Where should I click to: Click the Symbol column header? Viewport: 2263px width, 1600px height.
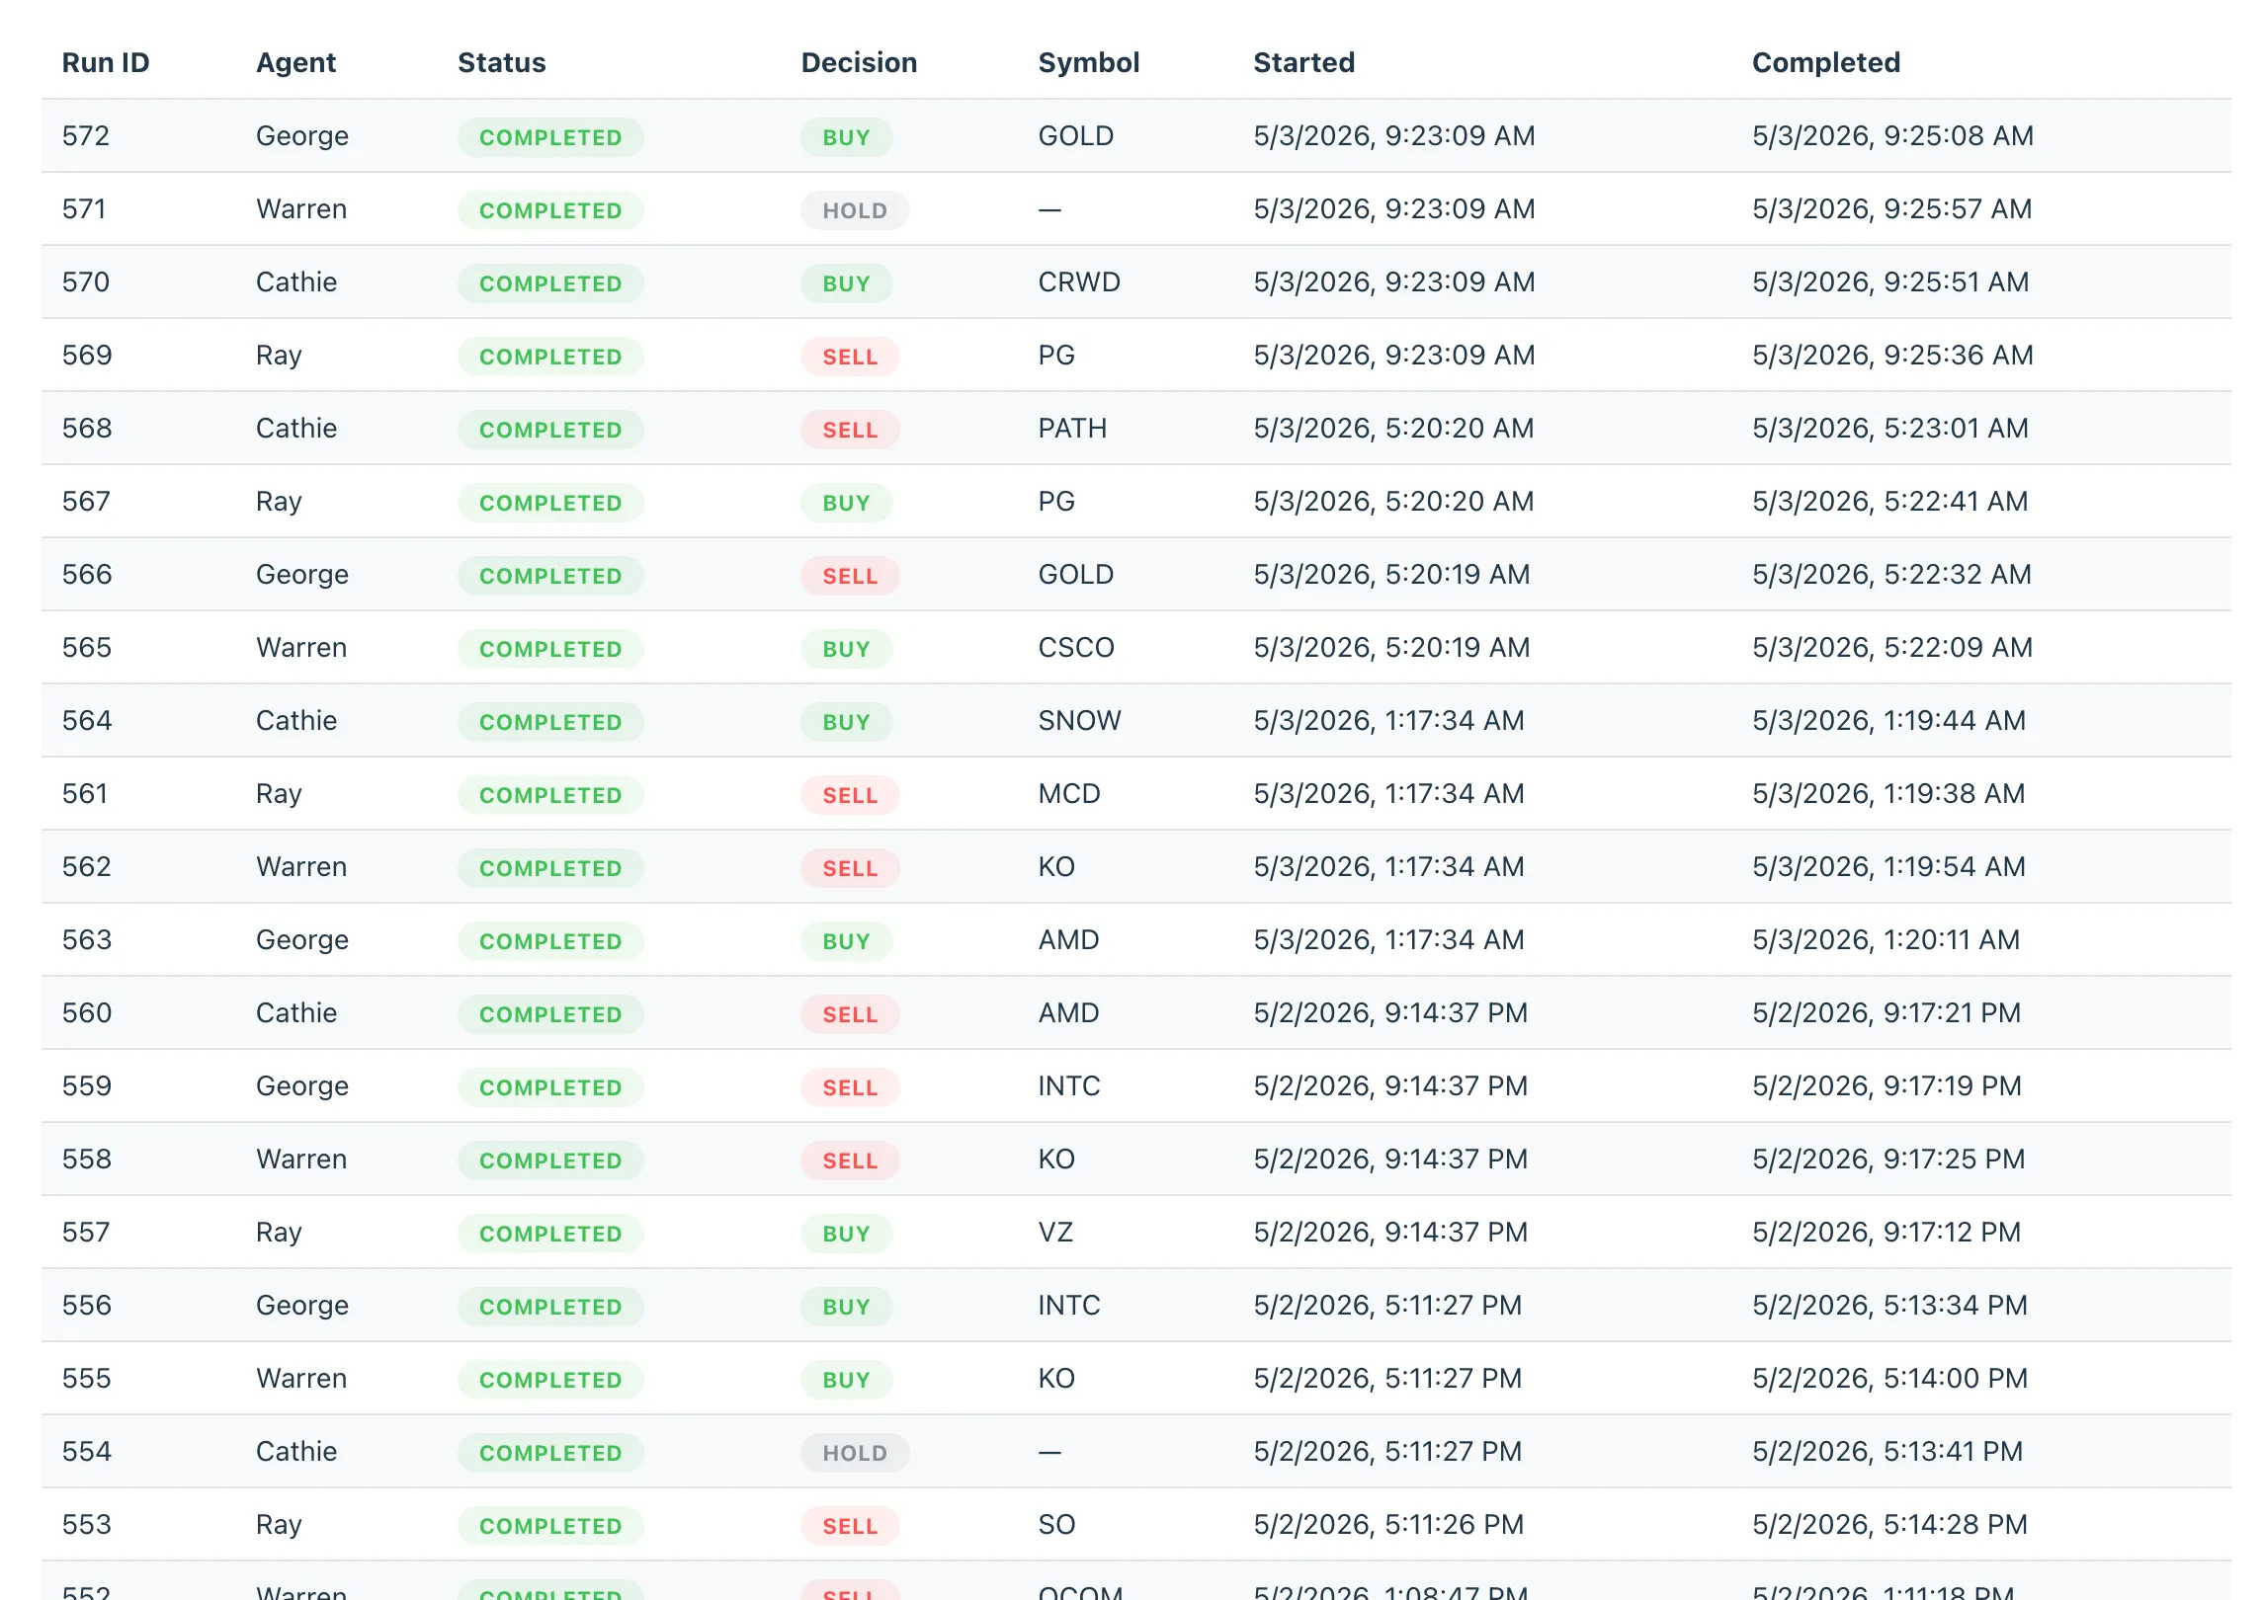click(1088, 62)
